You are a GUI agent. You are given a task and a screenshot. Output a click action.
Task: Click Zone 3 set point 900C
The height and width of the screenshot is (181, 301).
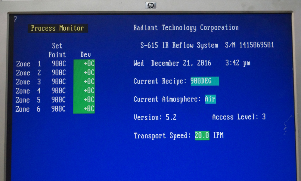59,82
